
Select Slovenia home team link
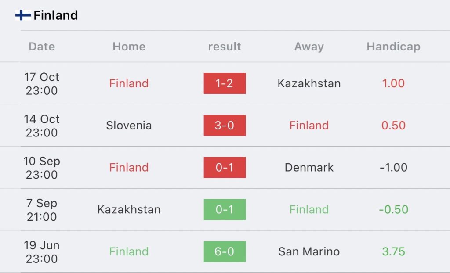(x=129, y=126)
